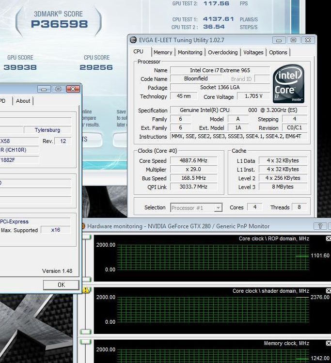Click the shader domain graph lower range handle
Viewport: 331px width, 363px height.
pos(86,332)
